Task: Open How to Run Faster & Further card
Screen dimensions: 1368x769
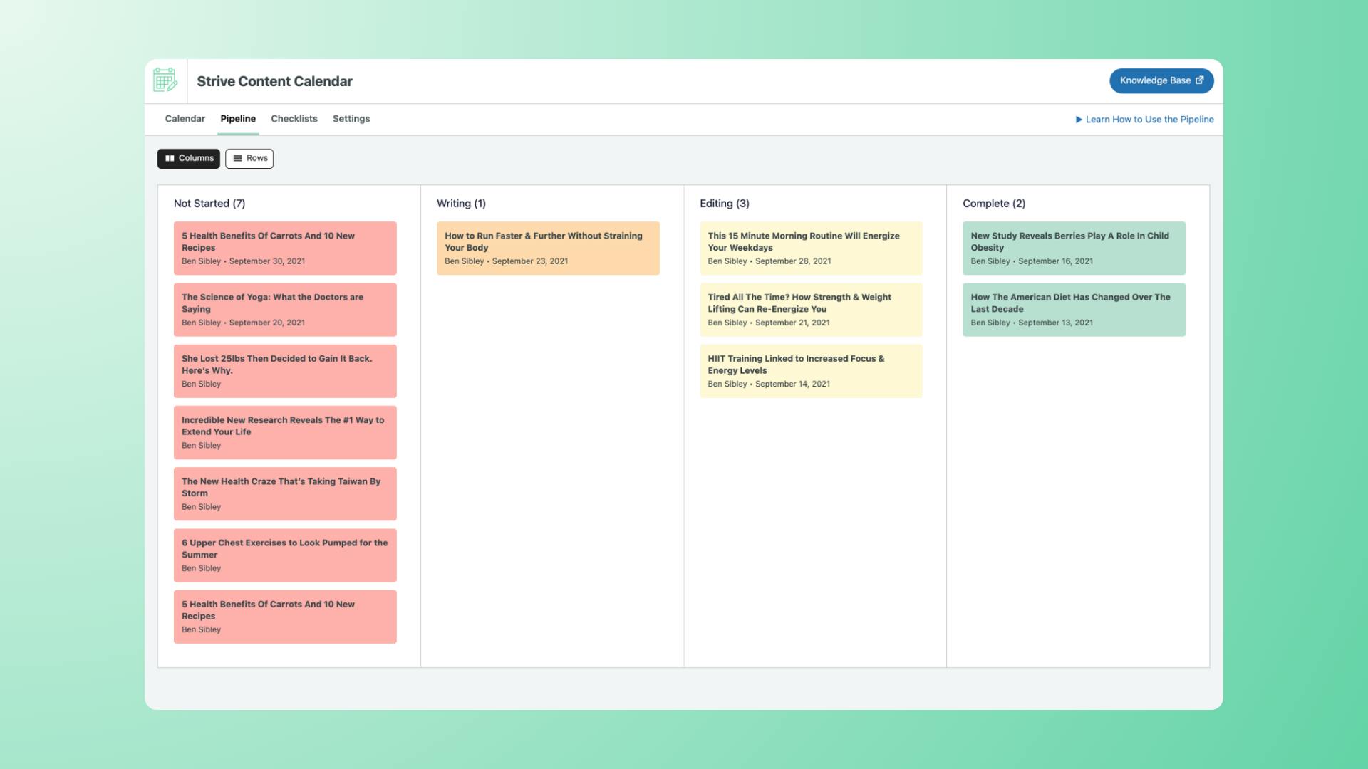Action: pos(548,248)
